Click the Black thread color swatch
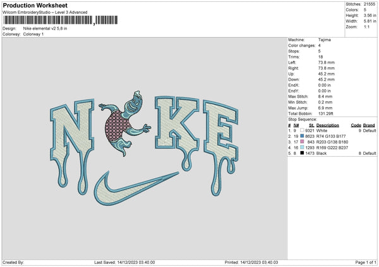 click(x=302, y=153)
